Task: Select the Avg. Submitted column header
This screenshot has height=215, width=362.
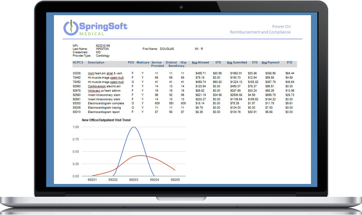Action: tap(237, 63)
